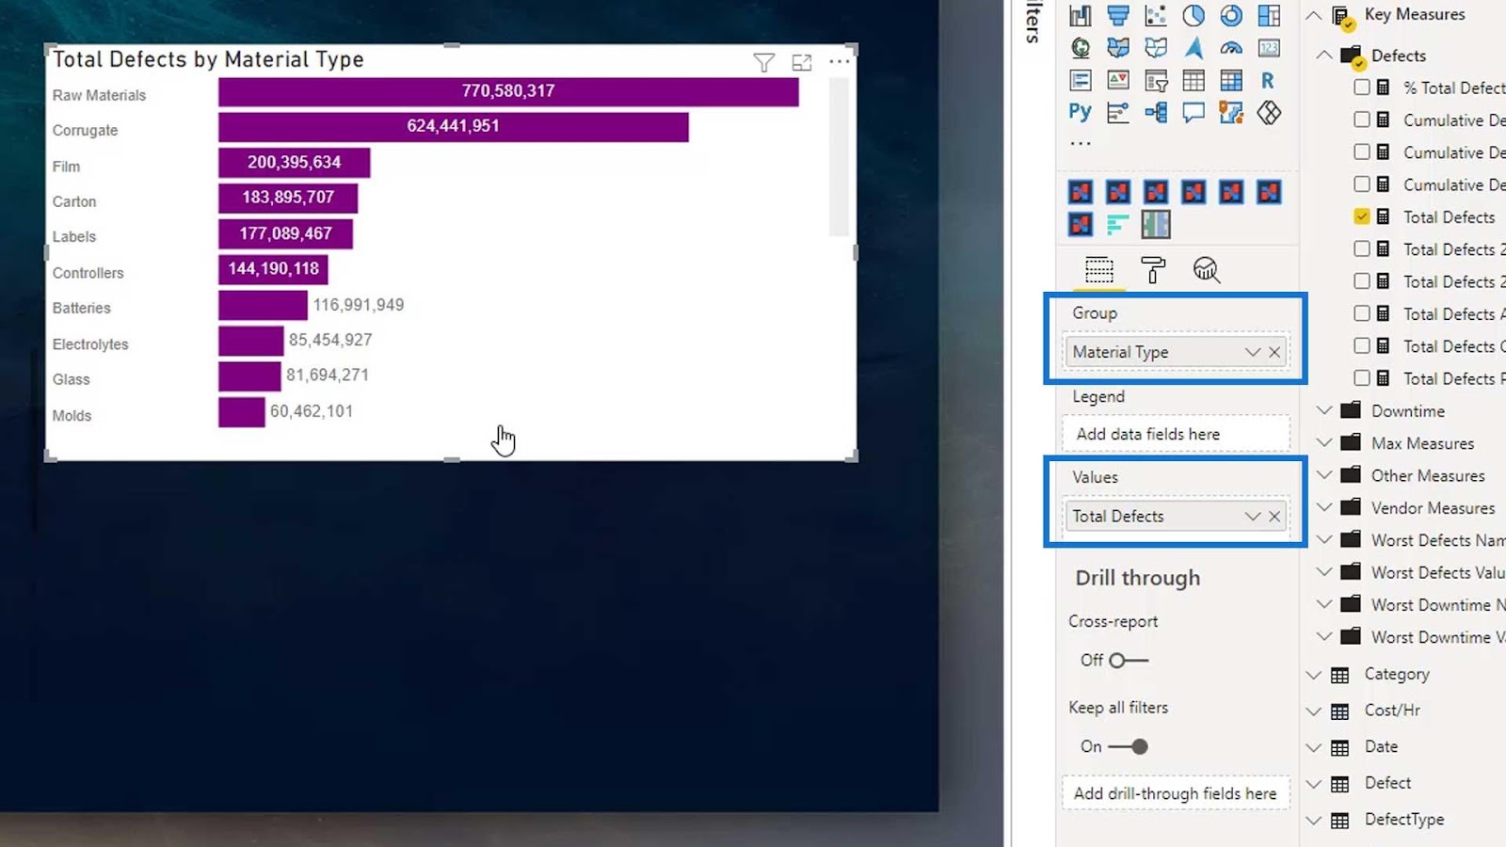
Task: Click the 'Add drill-through fields here' well
Action: click(1176, 793)
